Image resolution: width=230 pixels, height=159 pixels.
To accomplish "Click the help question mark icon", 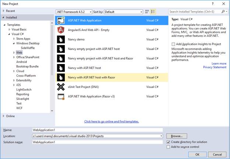I will [x=213, y=4].
